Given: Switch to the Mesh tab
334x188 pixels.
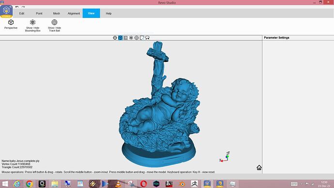Looking at the screenshot, I should click(57, 14).
